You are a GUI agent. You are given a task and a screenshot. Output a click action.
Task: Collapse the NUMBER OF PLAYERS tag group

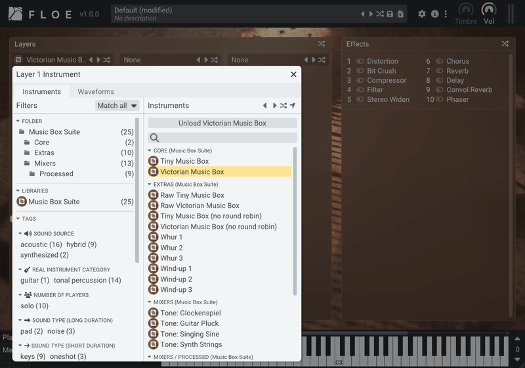(x=20, y=295)
